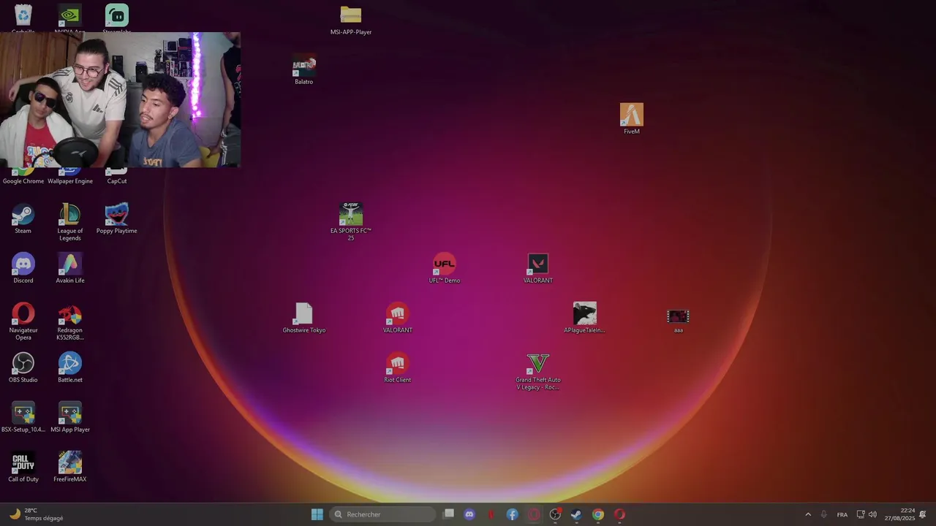Click the microphone icon in system tray
Screen dimensions: 936x526
click(824, 514)
